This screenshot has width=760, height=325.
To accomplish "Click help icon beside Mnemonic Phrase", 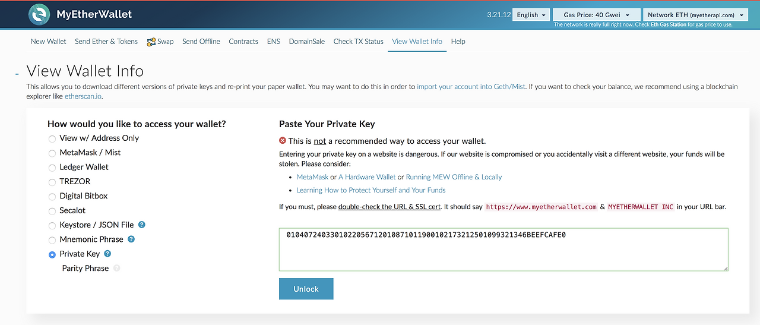I will 131,239.
